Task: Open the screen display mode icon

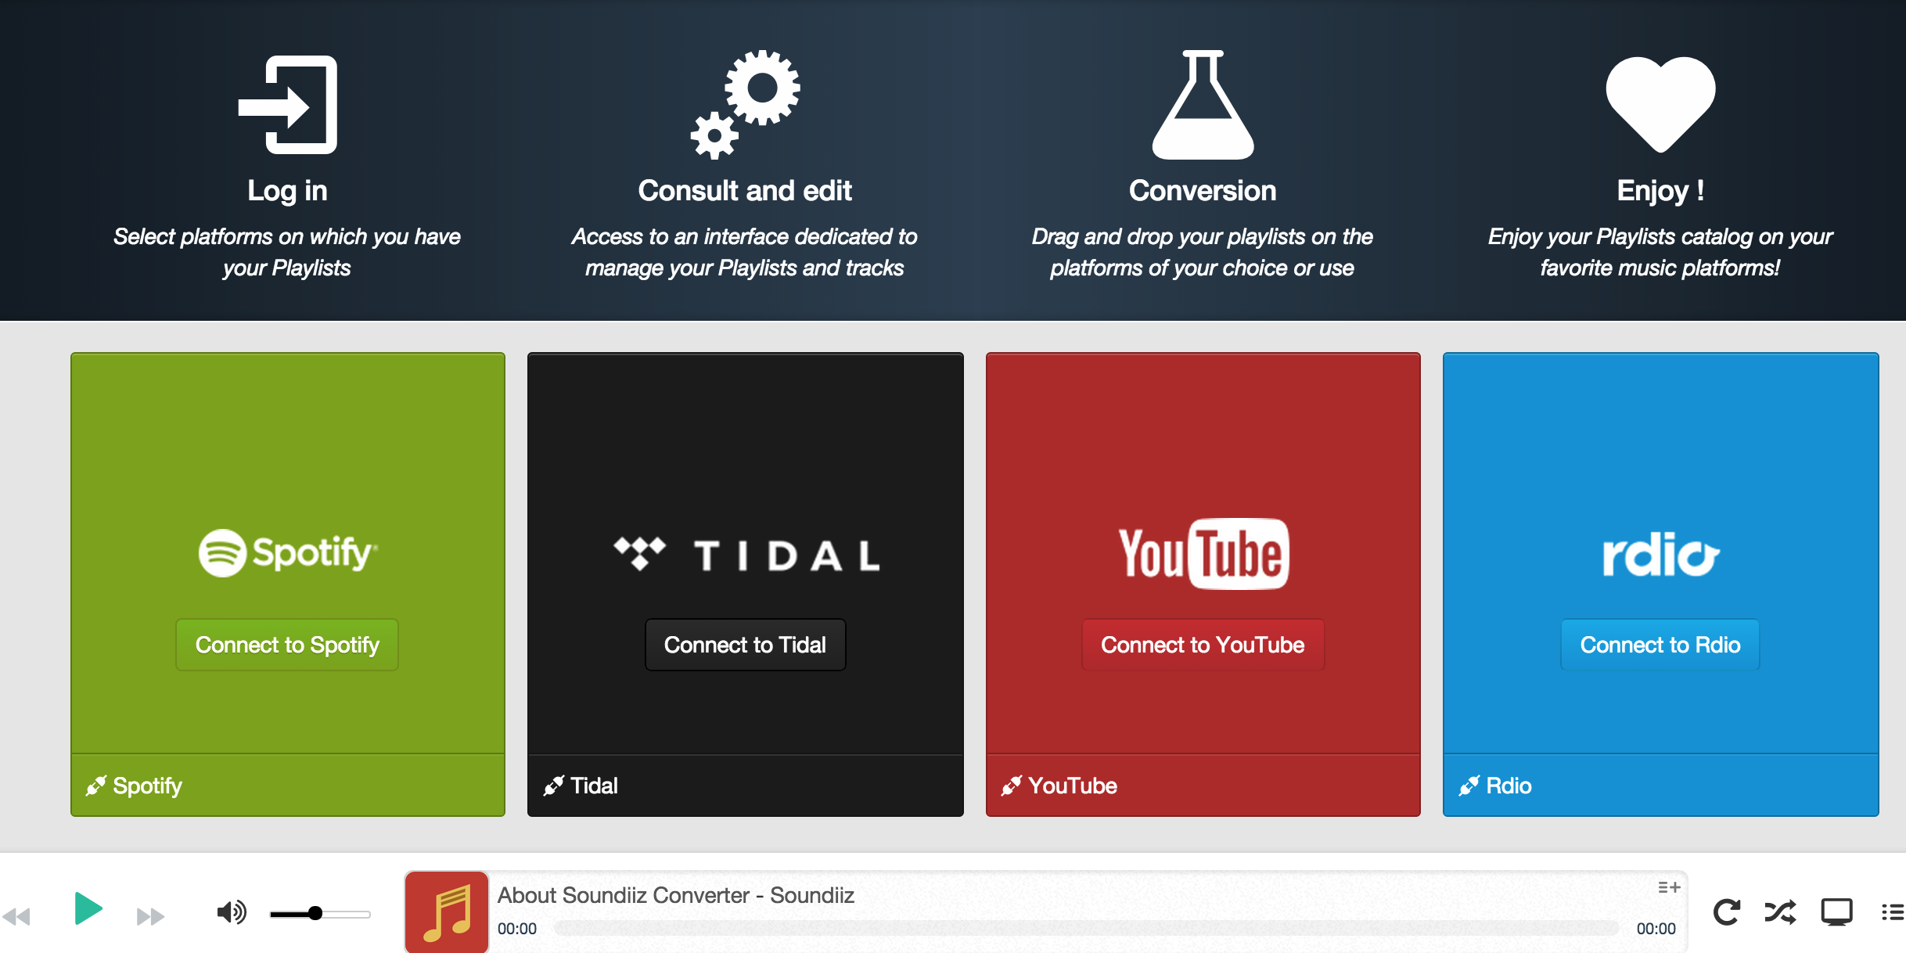Action: pos(1836,912)
